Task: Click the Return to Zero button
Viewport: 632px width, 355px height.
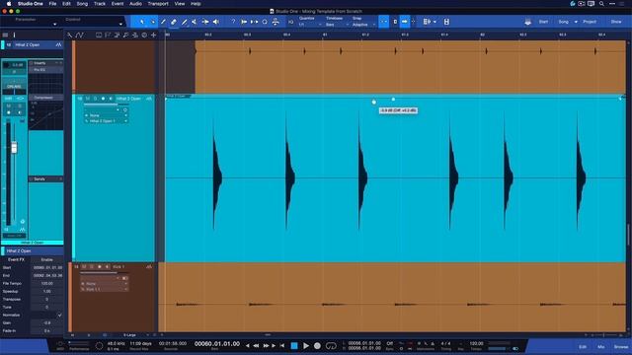Action: (282, 346)
